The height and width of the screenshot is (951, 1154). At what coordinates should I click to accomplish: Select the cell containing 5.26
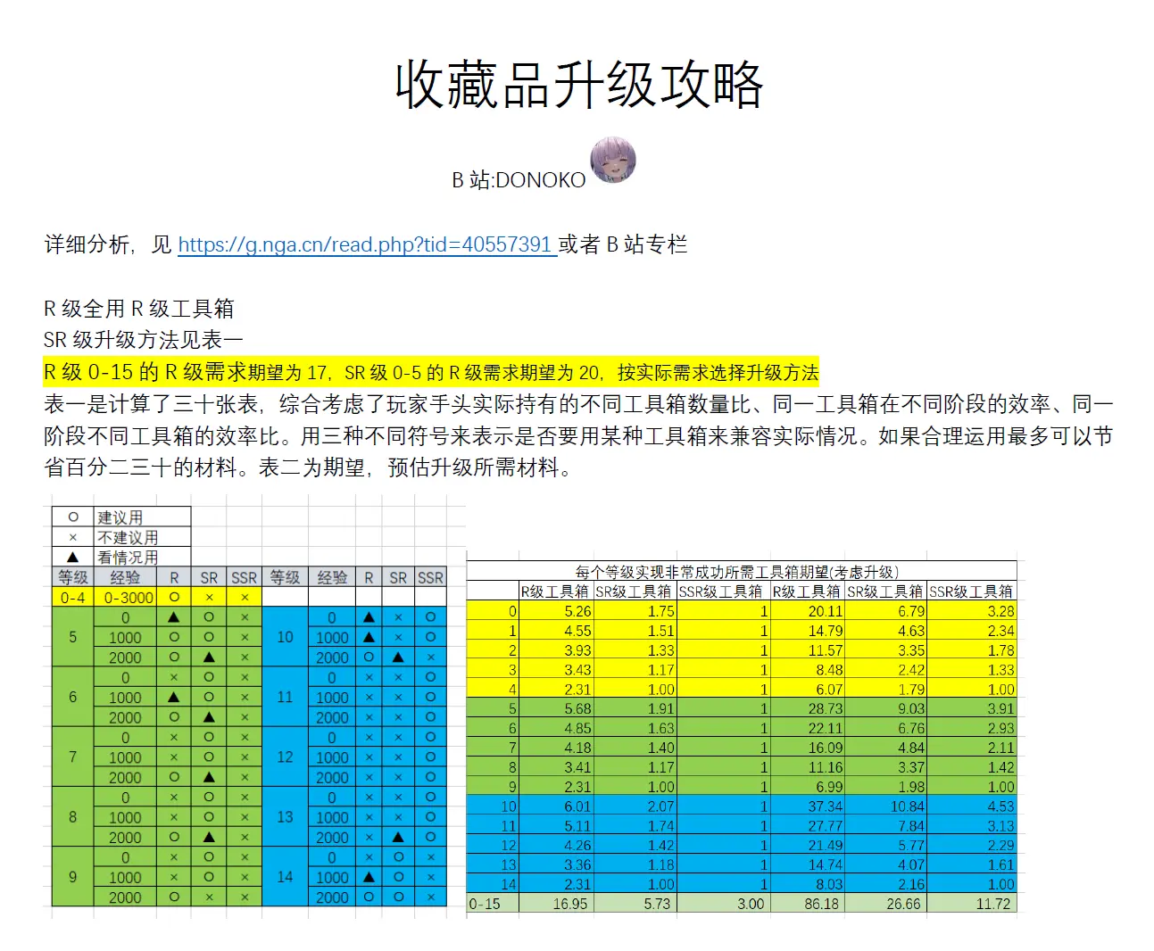pyautogui.click(x=557, y=611)
